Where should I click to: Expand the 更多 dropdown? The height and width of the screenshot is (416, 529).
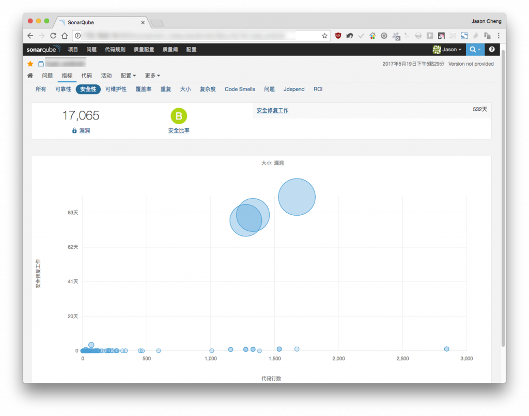coord(152,76)
